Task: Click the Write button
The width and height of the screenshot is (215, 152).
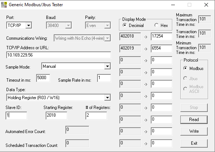Action: (x=194, y=131)
